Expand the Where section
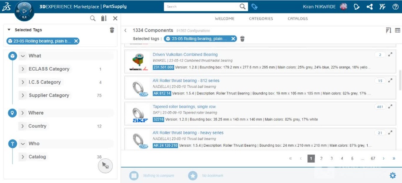The height and width of the screenshot is (183, 402). coord(23,113)
